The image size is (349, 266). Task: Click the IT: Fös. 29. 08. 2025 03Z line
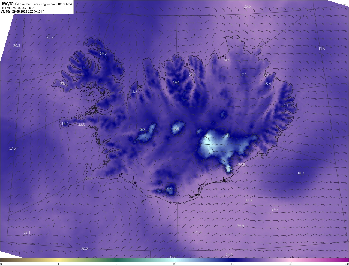tap(17, 8)
